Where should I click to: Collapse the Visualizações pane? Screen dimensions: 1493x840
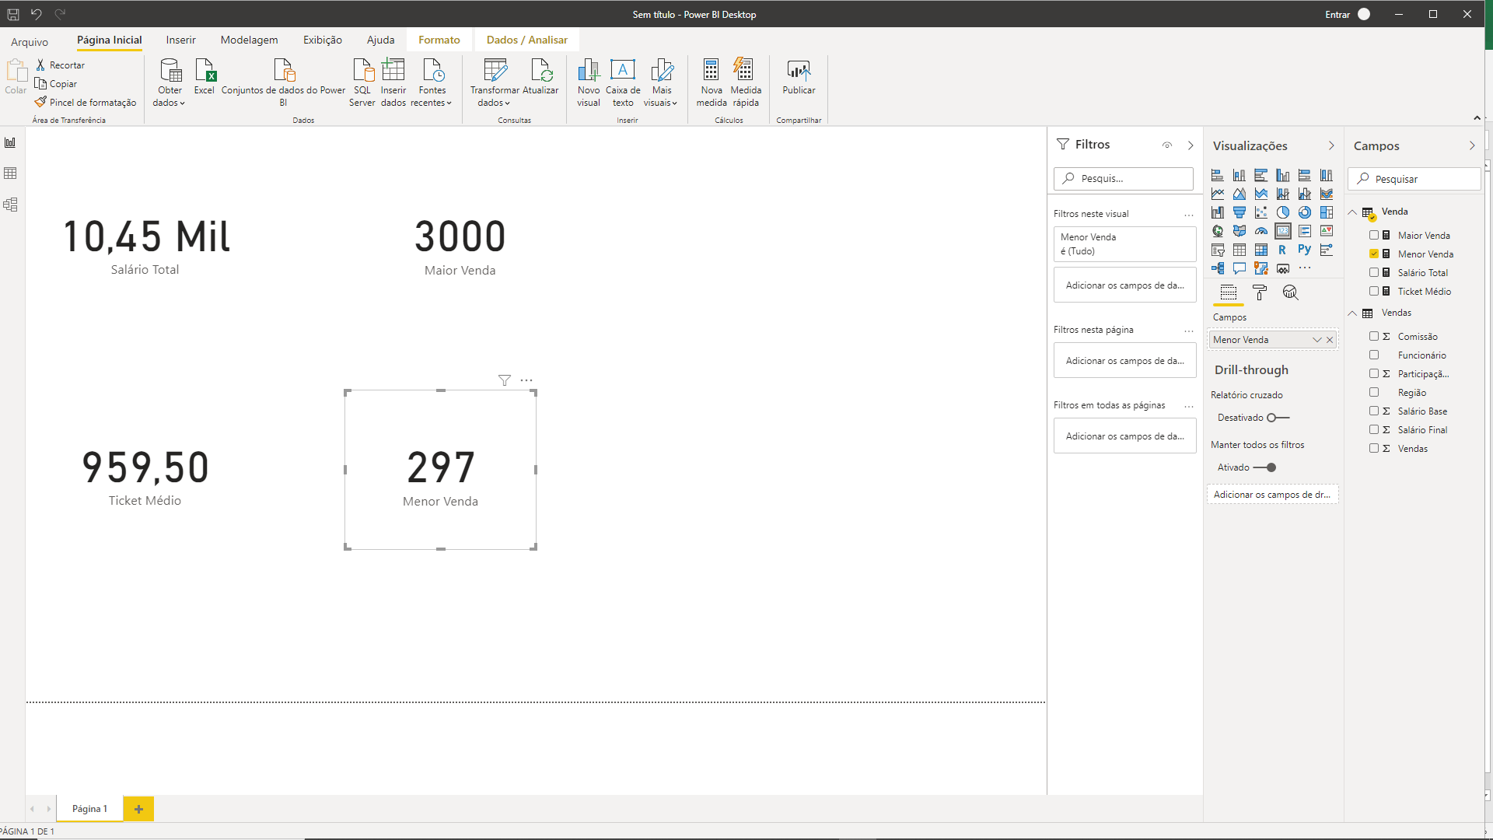tap(1331, 145)
